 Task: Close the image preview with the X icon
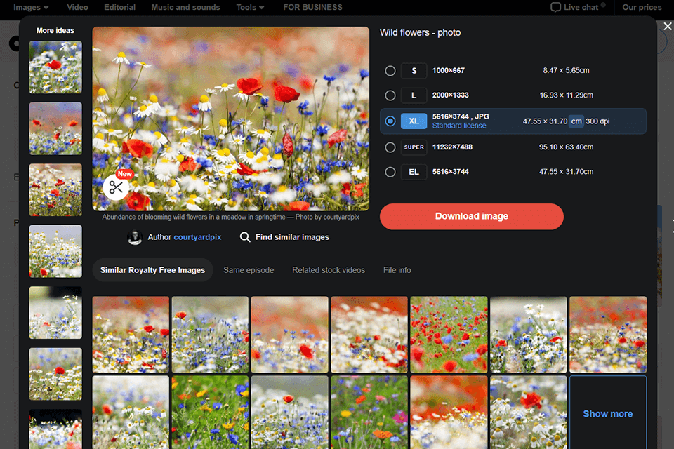click(668, 26)
